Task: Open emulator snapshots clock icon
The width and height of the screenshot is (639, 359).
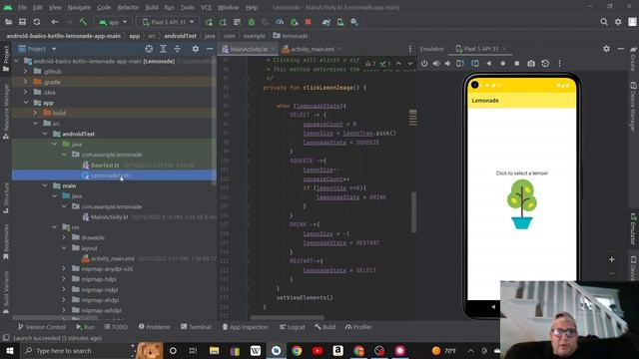Action: (x=545, y=64)
